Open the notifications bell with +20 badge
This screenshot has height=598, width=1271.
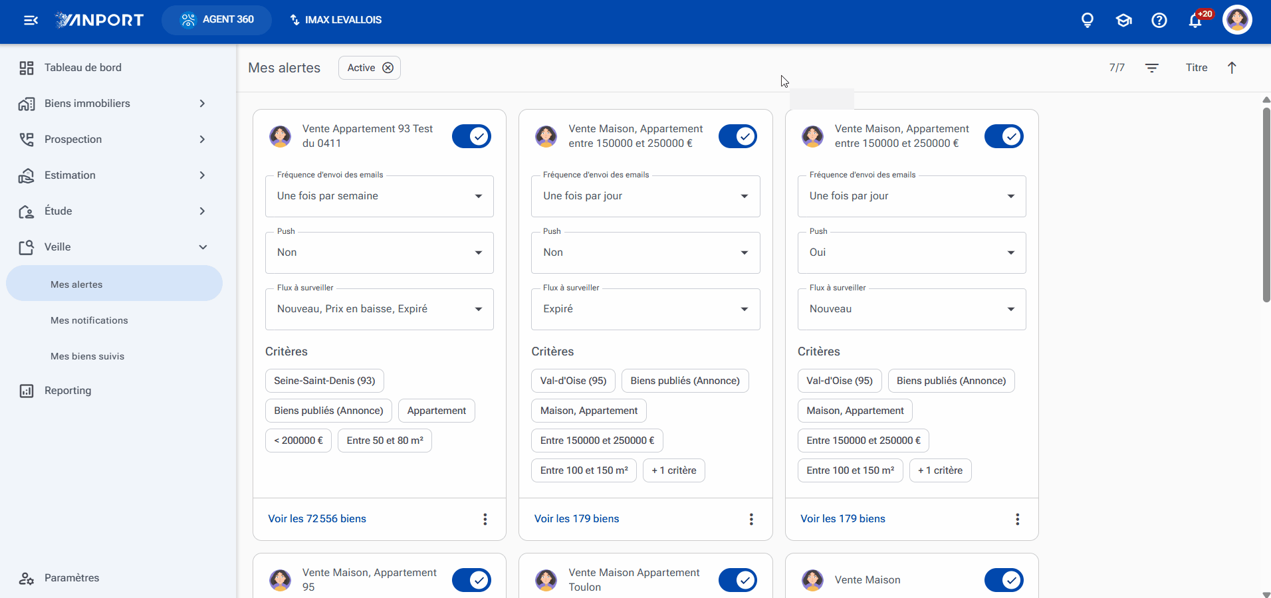(1196, 20)
